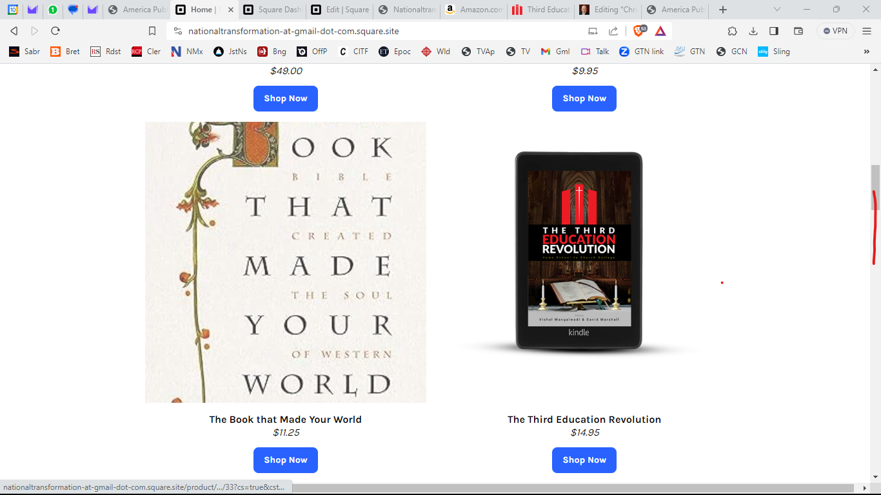Image resolution: width=881 pixels, height=495 pixels.
Task: Shop Now for The Book that Made Your World
Action: (286, 460)
